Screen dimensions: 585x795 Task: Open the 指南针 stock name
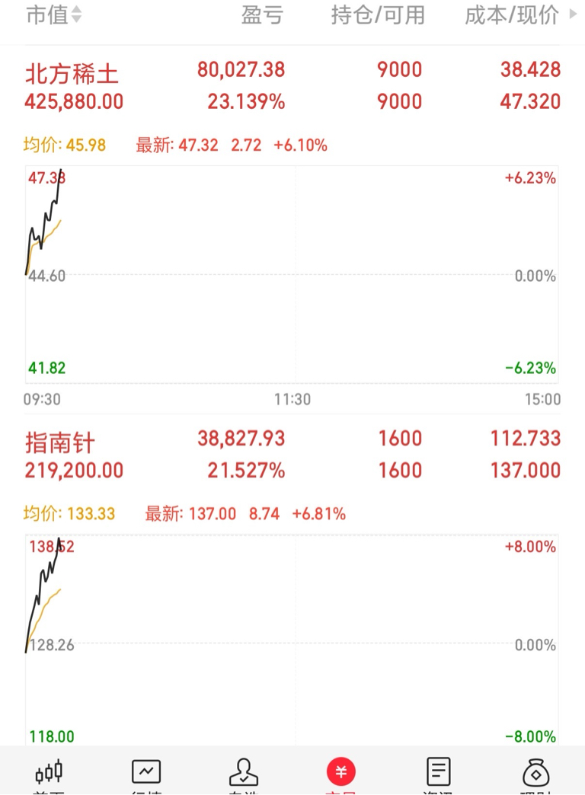60,442
